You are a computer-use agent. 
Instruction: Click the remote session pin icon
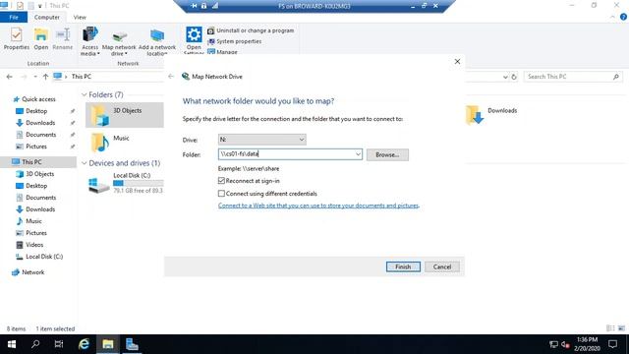click(194, 6)
